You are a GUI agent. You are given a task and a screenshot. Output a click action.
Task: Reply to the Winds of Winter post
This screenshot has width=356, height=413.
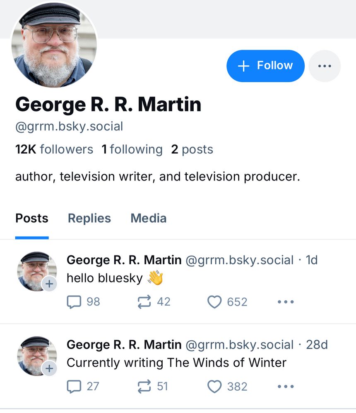pyautogui.click(x=74, y=387)
